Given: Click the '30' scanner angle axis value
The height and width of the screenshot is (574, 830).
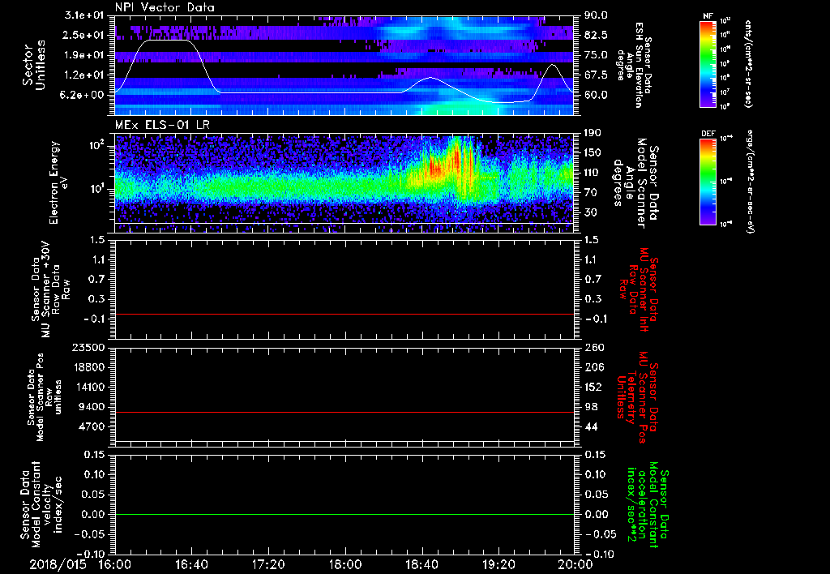Looking at the screenshot, I should tap(591, 212).
